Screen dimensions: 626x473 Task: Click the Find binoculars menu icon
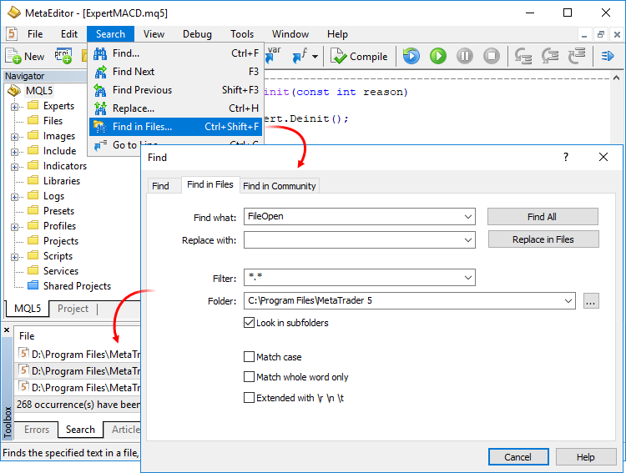pos(100,53)
